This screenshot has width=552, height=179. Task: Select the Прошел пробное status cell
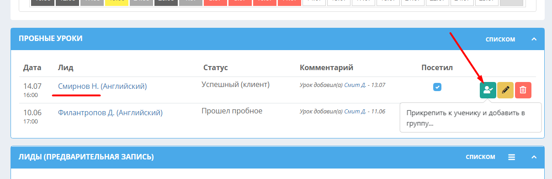[x=232, y=111]
